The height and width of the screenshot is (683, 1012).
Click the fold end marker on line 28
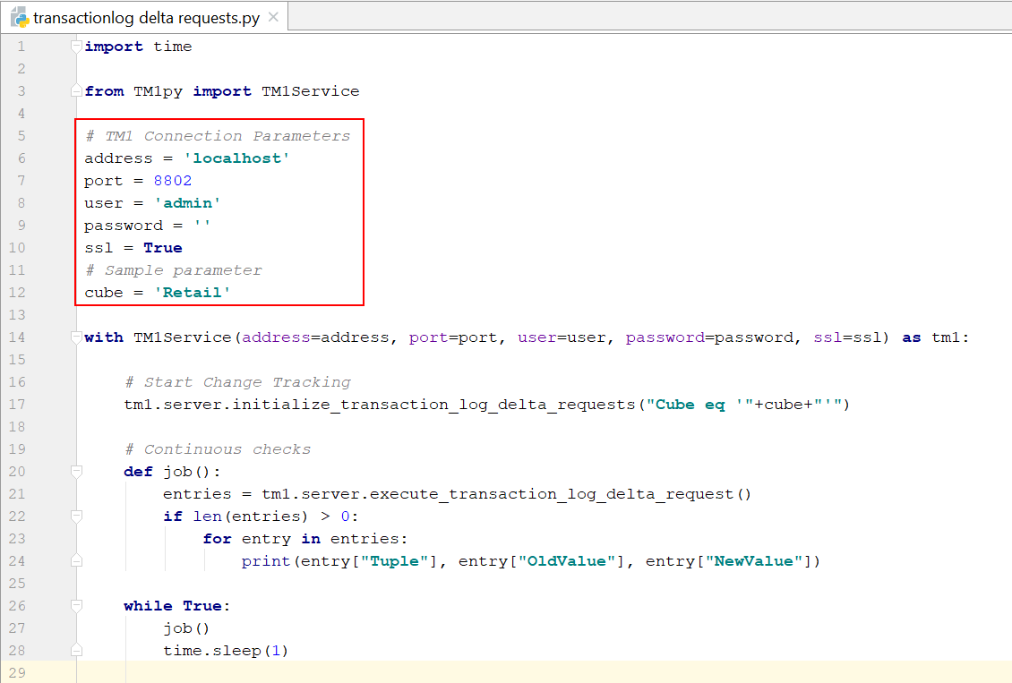coord(76,650)
